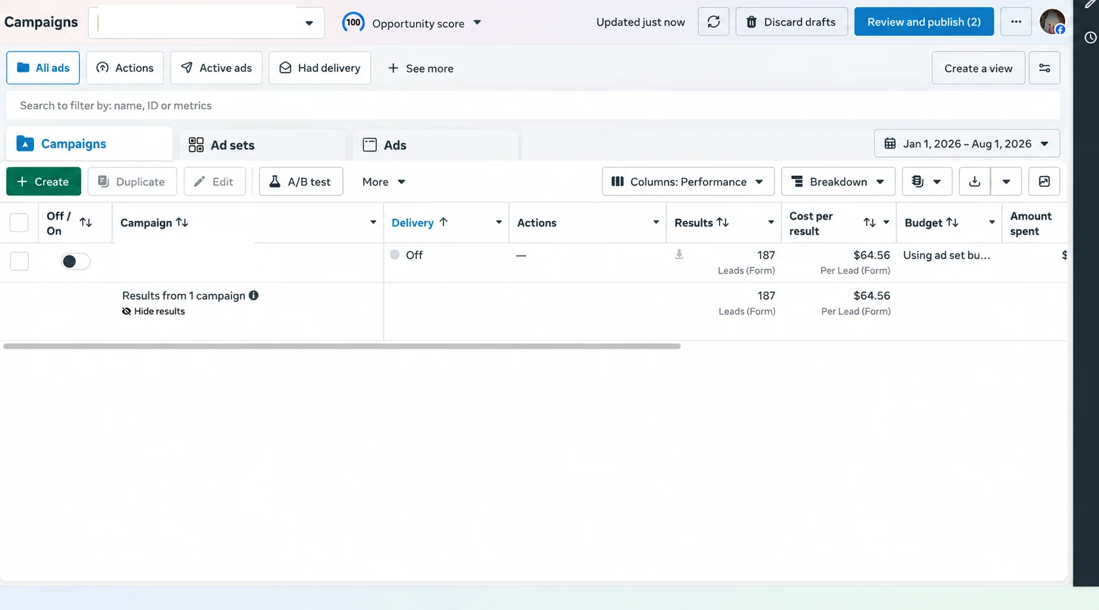Image resolution: width=1099 pixels, height=610 pixels.
Task: Click Review and publish (2)
Action: pos(924,22)
